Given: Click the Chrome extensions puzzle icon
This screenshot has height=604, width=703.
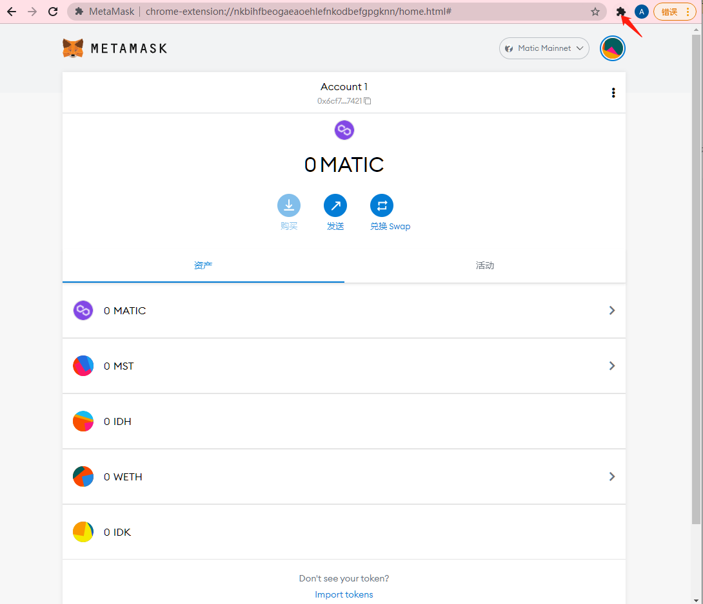Looking at the screenshot, I should point(621,12).
